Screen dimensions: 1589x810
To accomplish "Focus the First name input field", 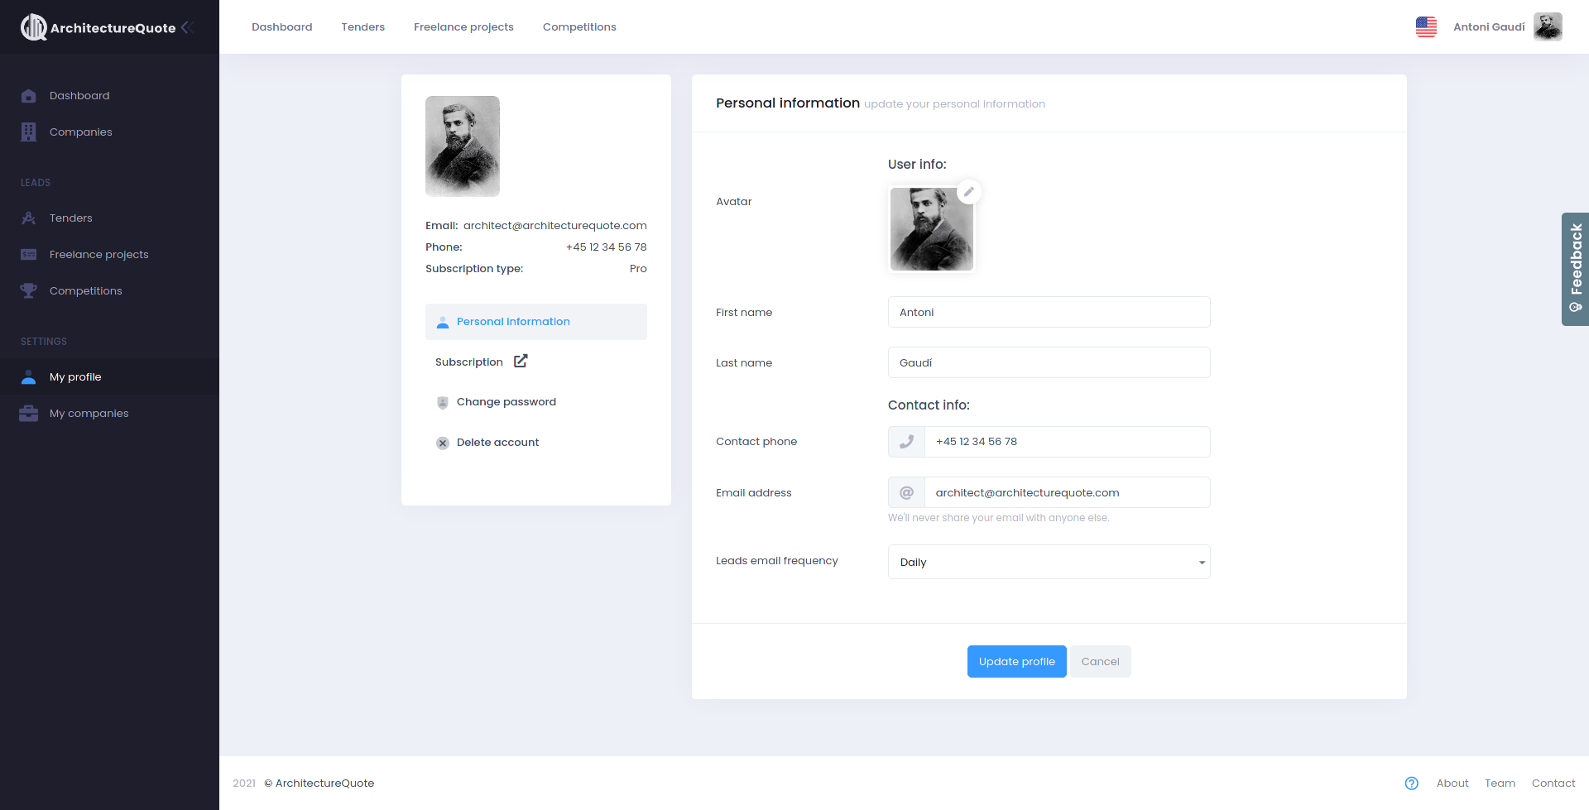I will [1049, 312].
